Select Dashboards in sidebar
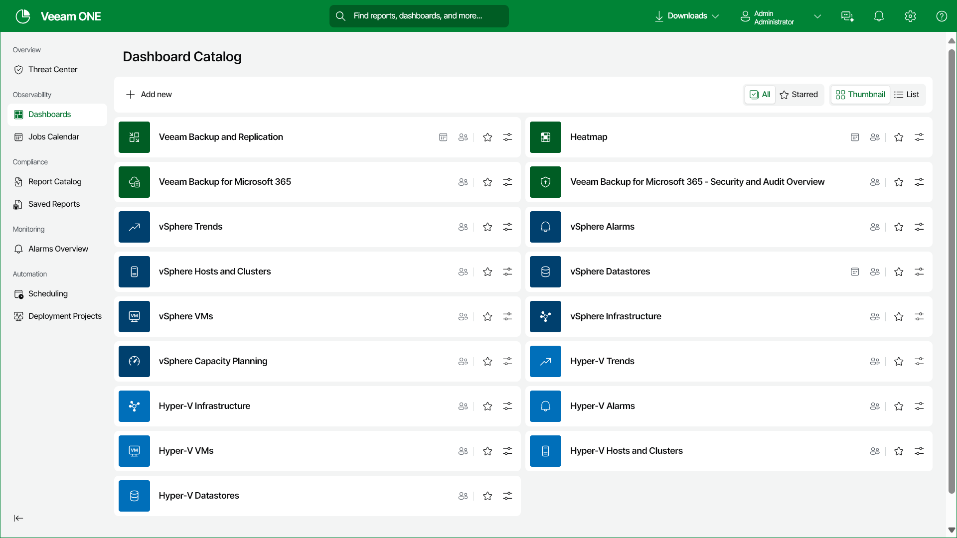Image resolution: width=957 pixels, height=538 pixels. coord(57,115)
